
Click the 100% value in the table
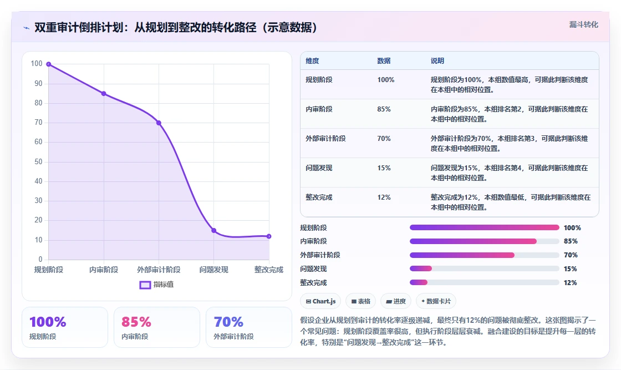(386, 80)
